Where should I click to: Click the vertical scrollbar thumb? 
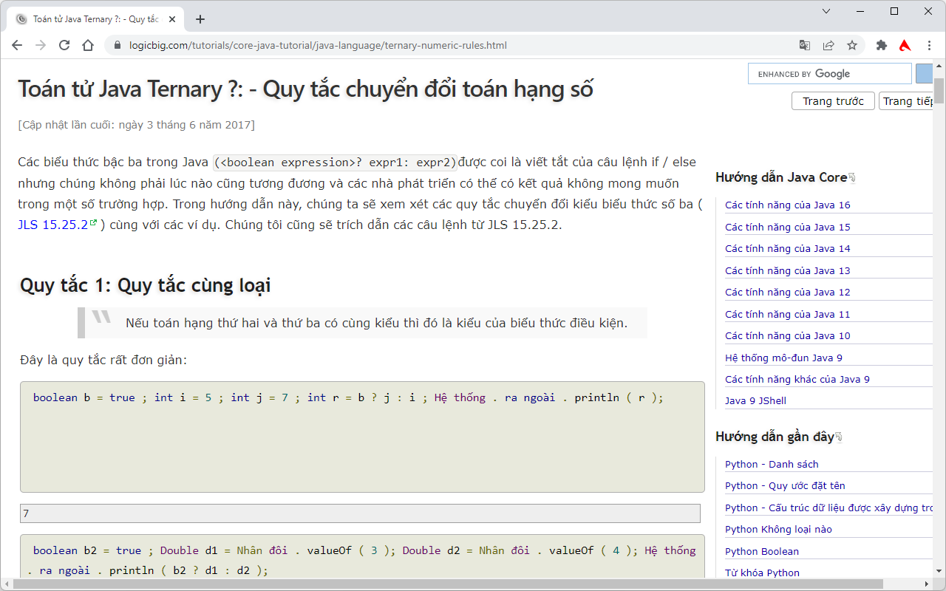[x=939, y=92]
